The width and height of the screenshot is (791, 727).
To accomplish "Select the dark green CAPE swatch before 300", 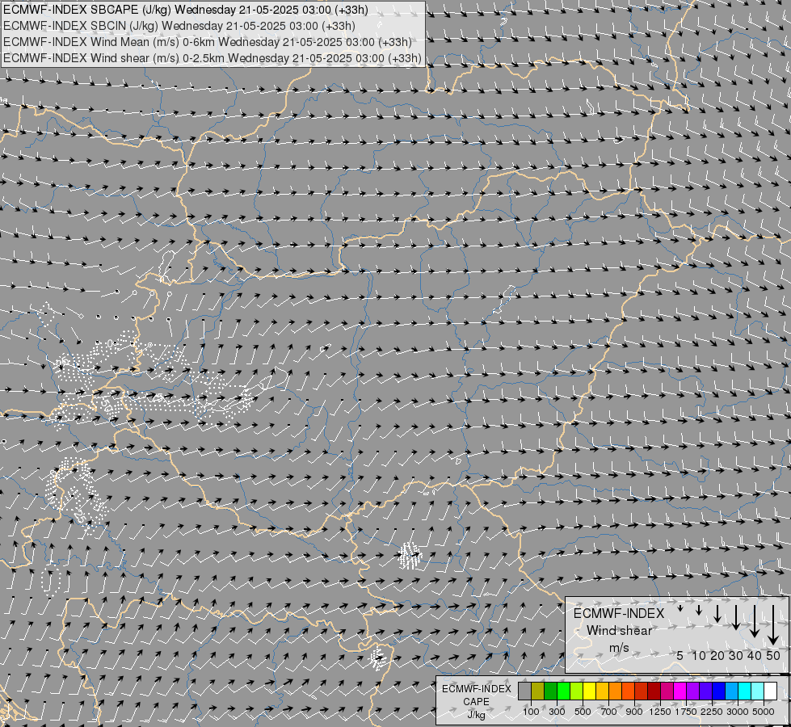I will 550,691.
